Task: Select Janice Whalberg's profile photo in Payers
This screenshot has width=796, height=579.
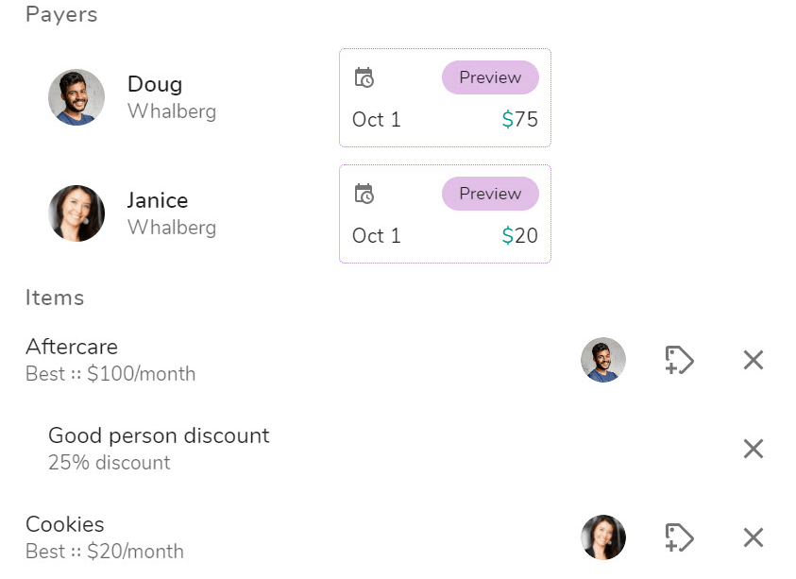Action: 76,213
